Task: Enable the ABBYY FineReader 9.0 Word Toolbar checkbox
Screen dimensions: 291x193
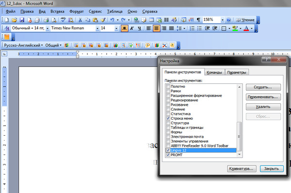Action: point(168,145)
